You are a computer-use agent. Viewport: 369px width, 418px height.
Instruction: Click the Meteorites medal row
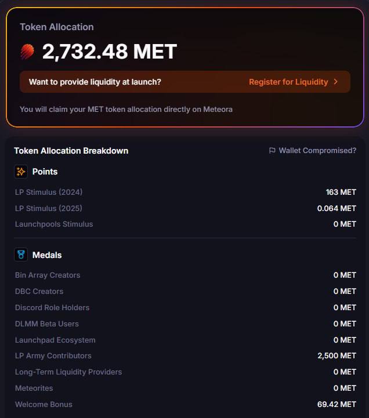(x=185, y=388)
